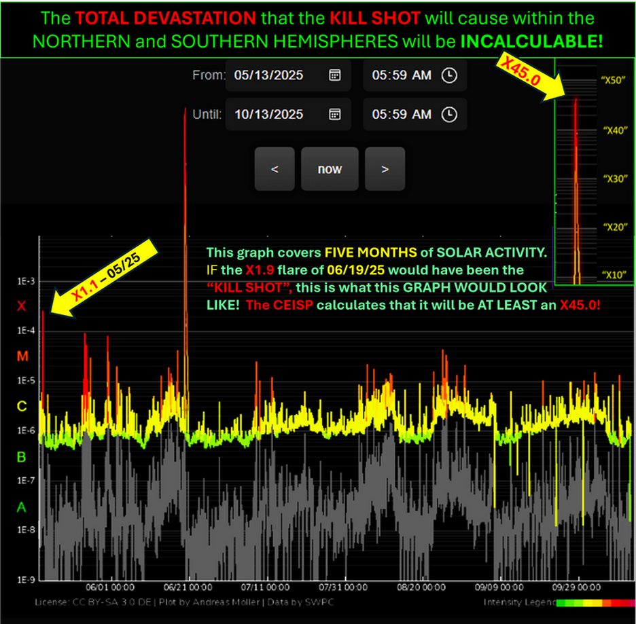Image resolution: width=636 pixels, height=624 pixels.
Task: Open the calendar picker for the From date
Action: click(x=334, y=75)
